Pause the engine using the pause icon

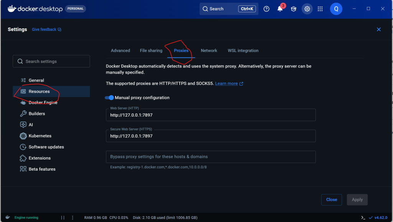coord(63,217)
